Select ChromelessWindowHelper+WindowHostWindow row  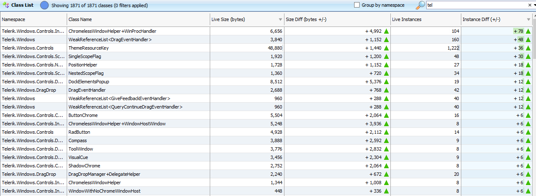click(266, 124)
